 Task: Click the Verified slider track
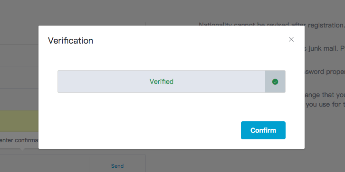point(172,81)
